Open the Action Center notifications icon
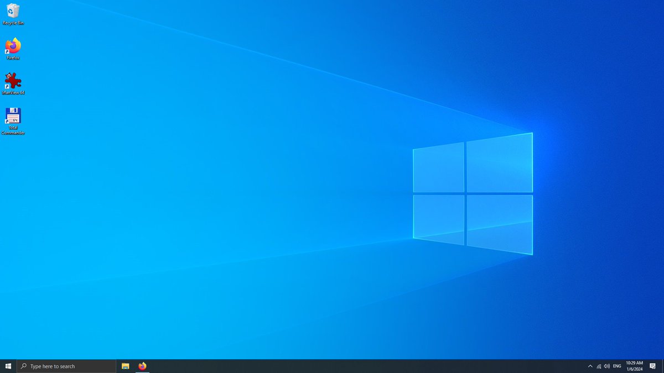The width and height of the screenshot is (664, 373). 652,366
